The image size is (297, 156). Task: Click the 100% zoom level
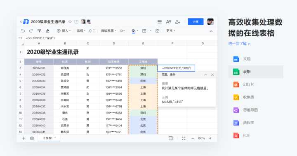[201, 138]
